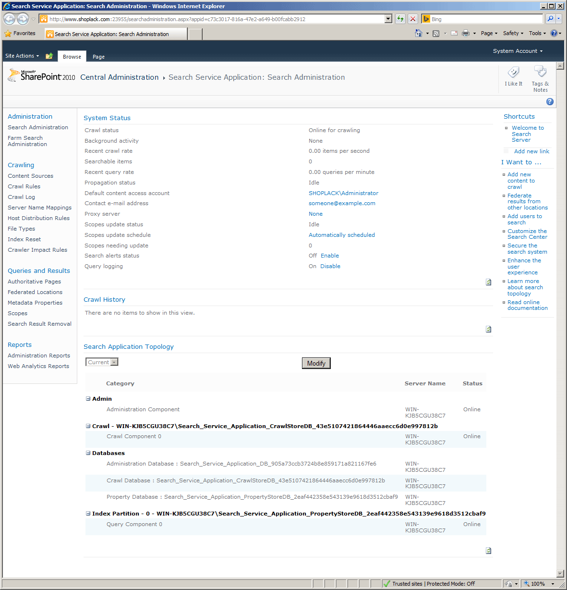Select the Browse ribbon tab
The height and width of the screenshot is (590, 567).
click(x=72, y=56)
